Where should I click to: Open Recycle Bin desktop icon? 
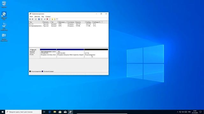point(4,4)
